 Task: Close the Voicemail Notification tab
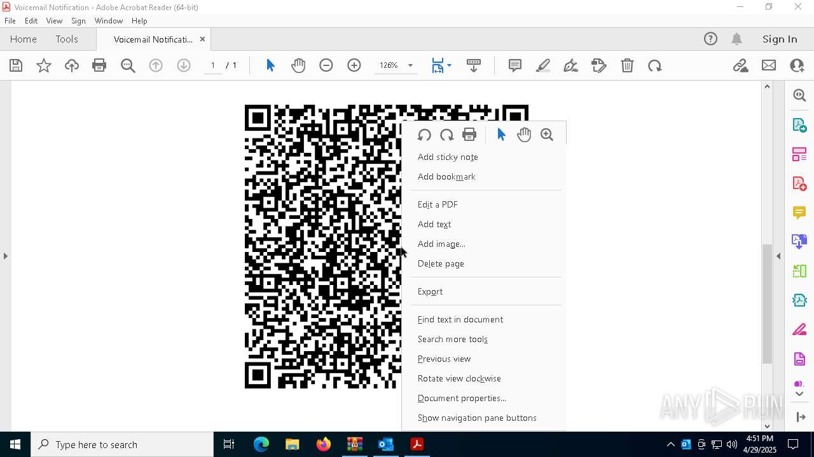point(202,39)
